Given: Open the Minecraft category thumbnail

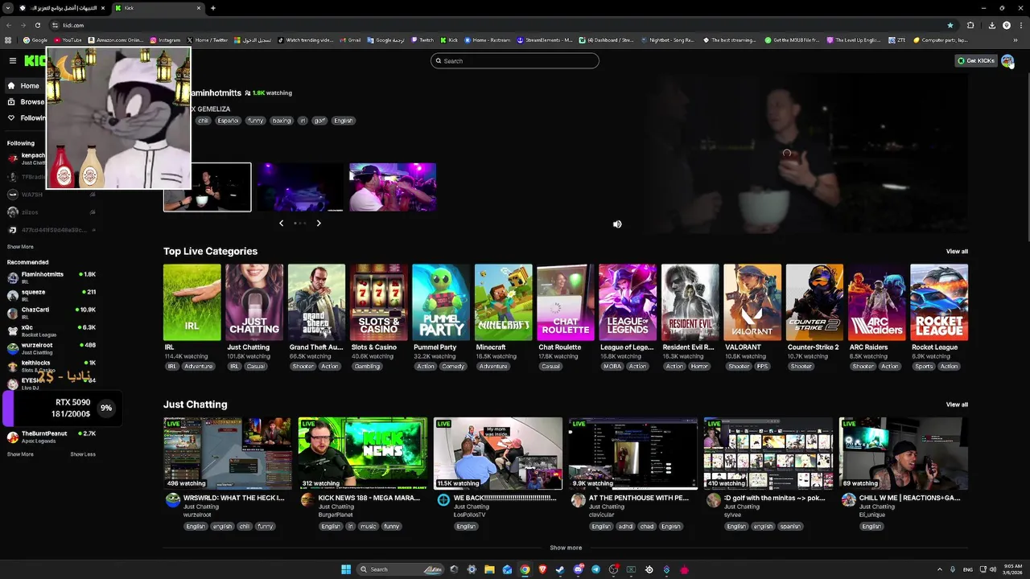Looking at the screenshot, I should point(503,302).
